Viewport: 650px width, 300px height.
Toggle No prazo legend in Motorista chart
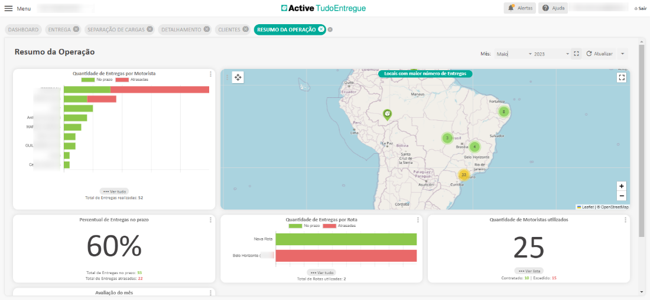point(96,80)
